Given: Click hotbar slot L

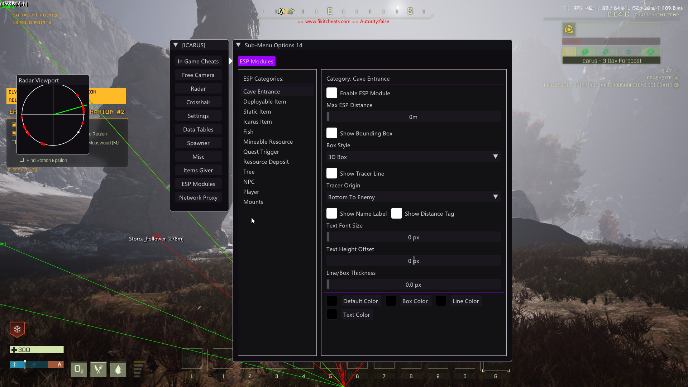Looking at the screenshot, I should 192,359.
